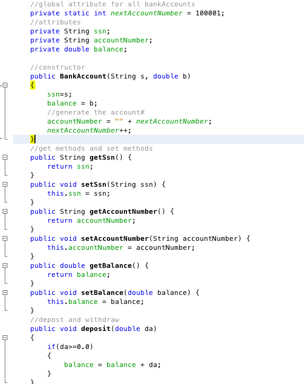304x384 pixels.
Task: Collapse the getBalance method fold
Action: coord(5,266)
